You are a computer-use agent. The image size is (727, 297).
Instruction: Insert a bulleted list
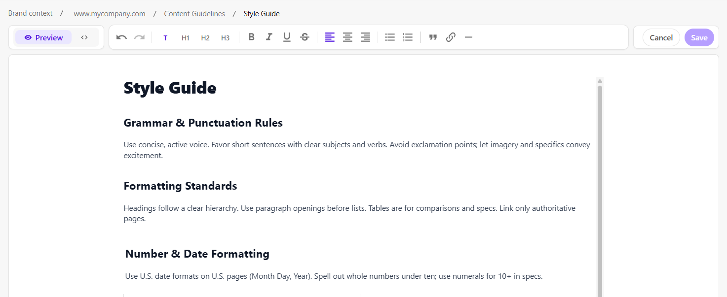(x=390, y=37)
